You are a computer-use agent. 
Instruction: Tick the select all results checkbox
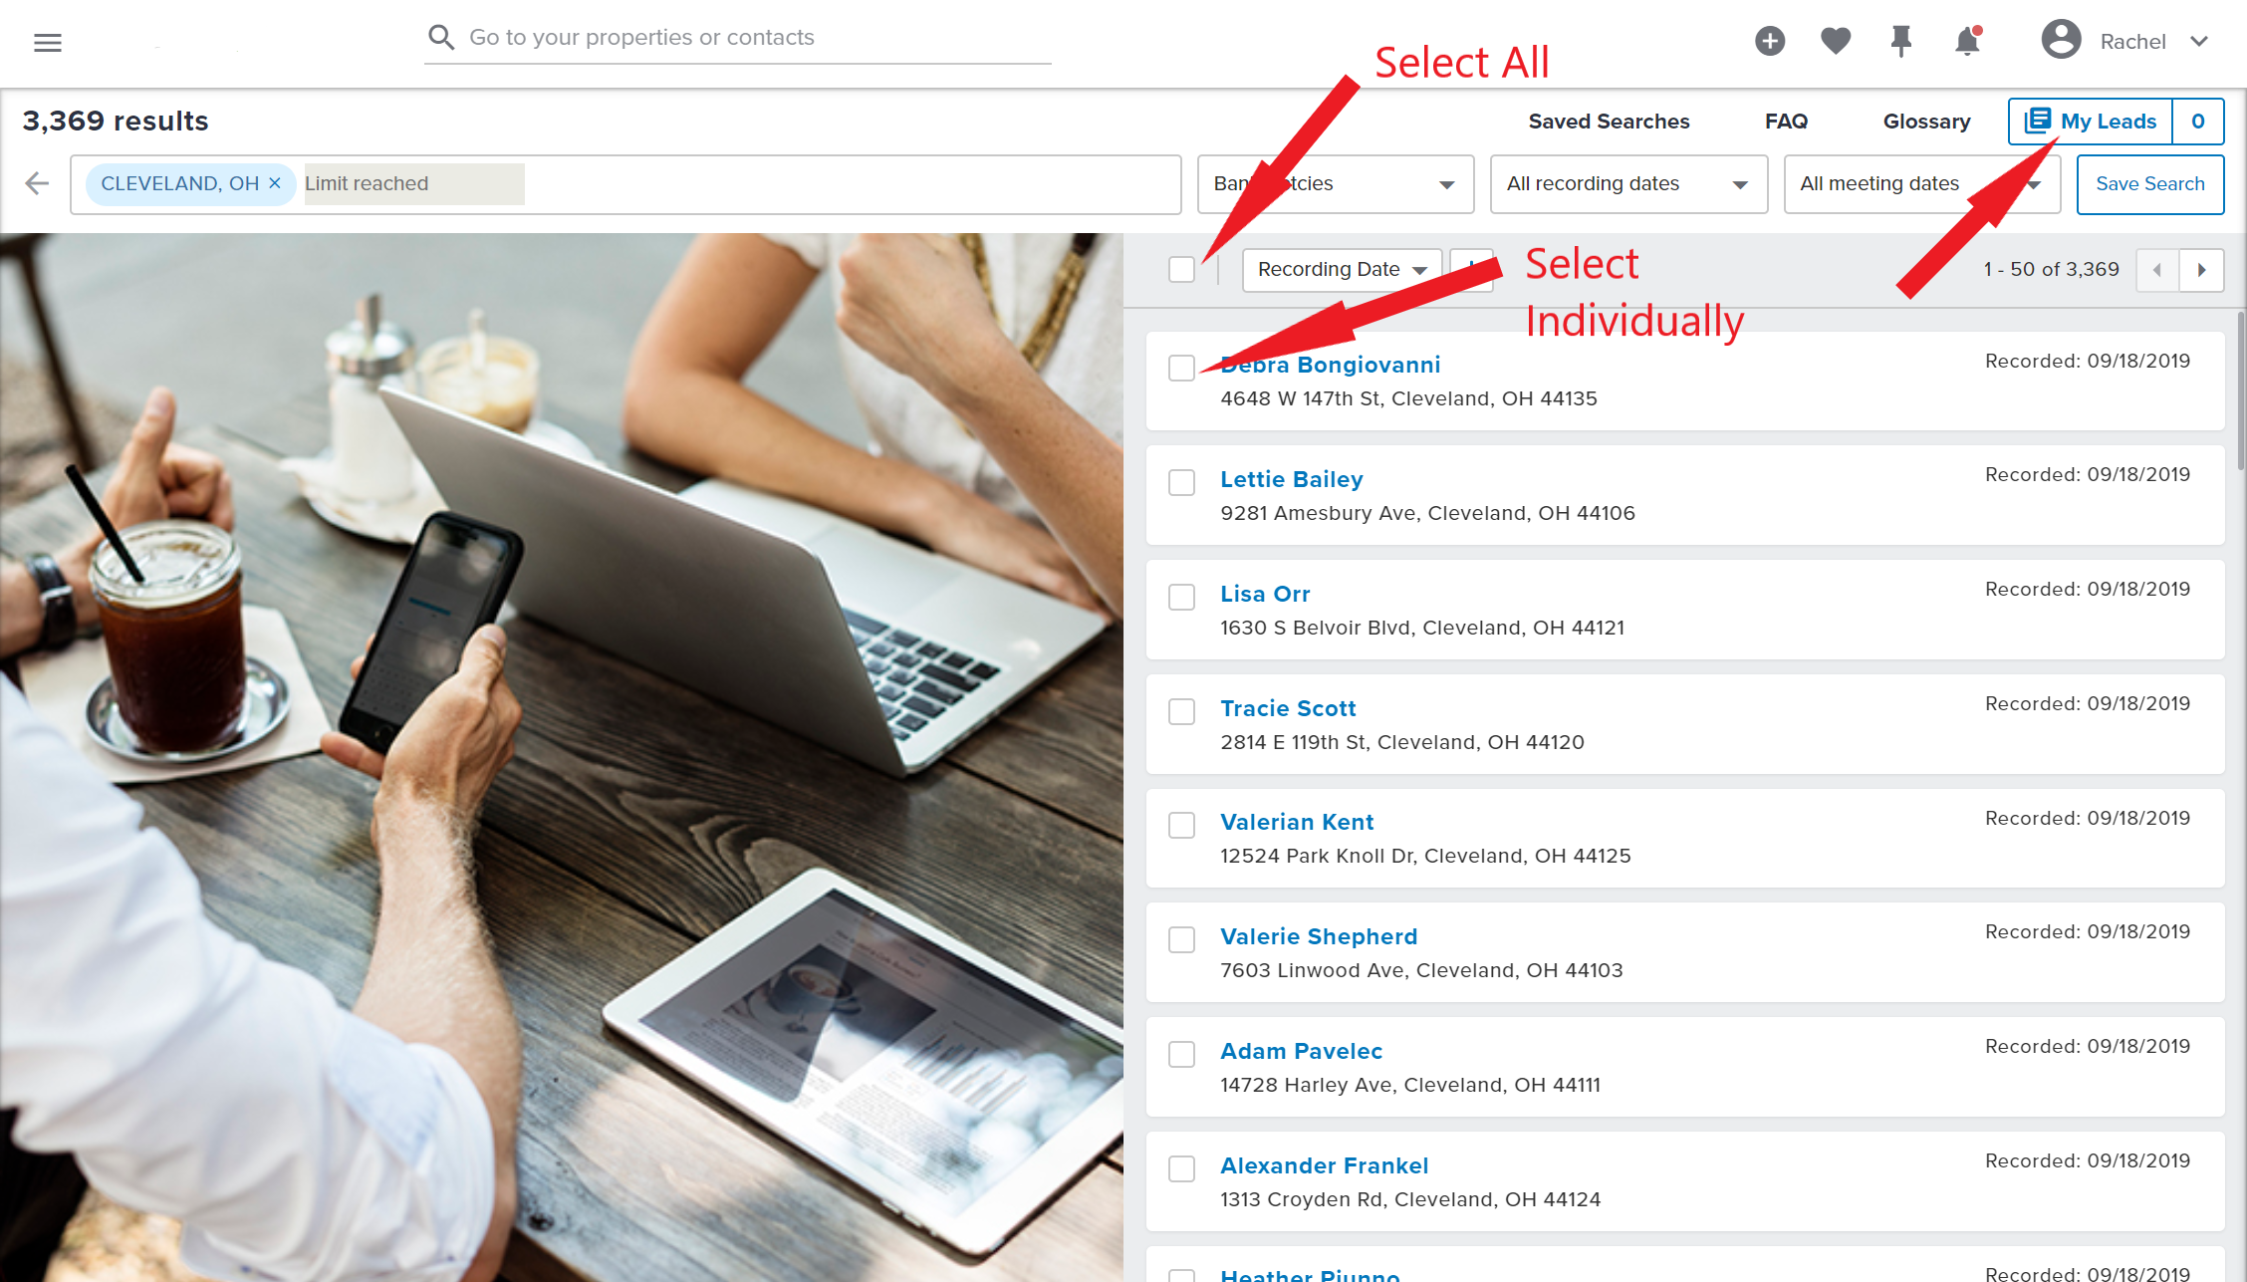pyautogui.click(x=1181, y=269)
